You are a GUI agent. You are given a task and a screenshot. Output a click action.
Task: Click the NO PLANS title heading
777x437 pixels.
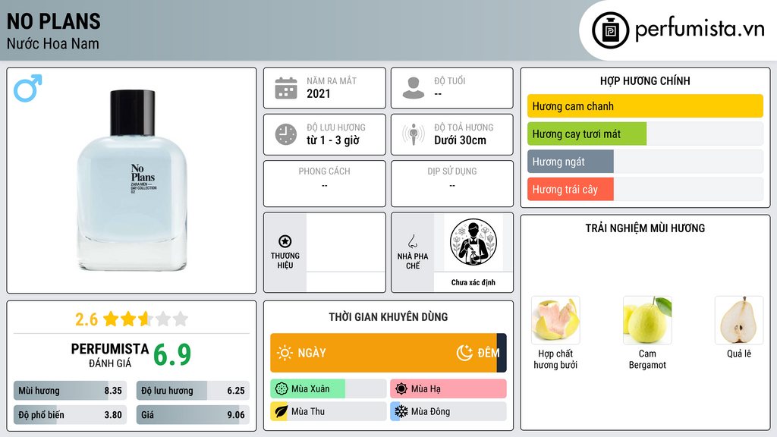click(54, 21)
